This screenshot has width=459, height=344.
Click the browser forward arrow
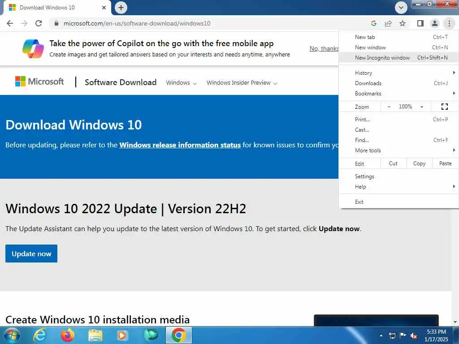pos(24,23)
